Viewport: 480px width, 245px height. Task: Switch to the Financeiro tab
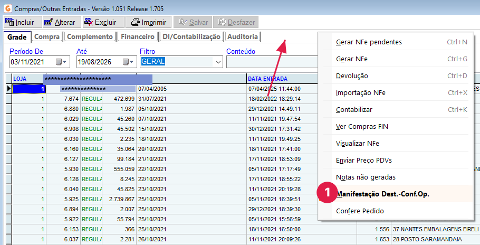[138, 37]
